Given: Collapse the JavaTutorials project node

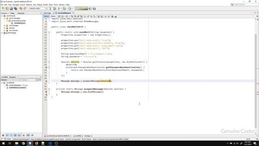Looking at the screenshot, I should pos(2,16).
